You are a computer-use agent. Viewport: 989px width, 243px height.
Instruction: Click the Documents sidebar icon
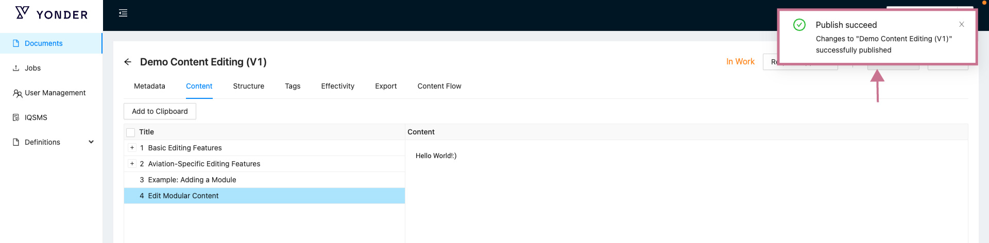[x=16, y=43]
